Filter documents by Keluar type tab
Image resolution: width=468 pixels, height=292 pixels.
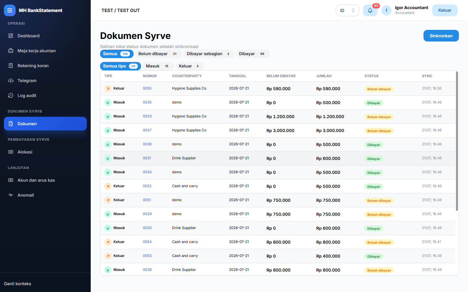pos(190,66)
